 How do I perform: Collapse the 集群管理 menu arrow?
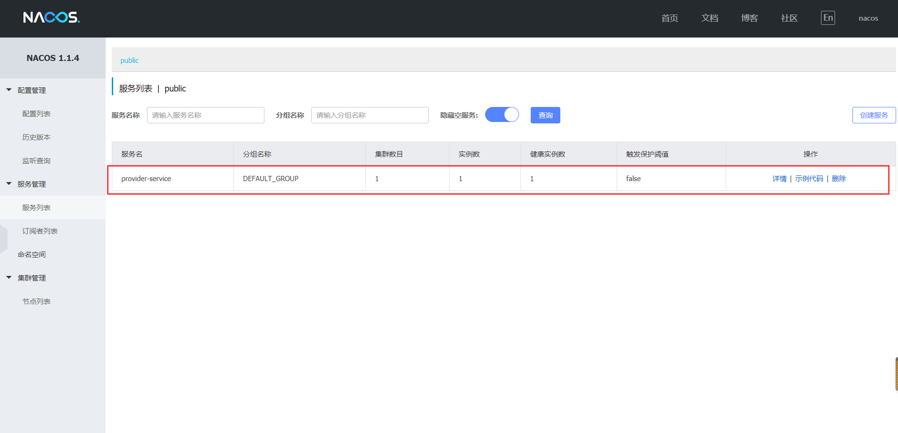[9, 277]
